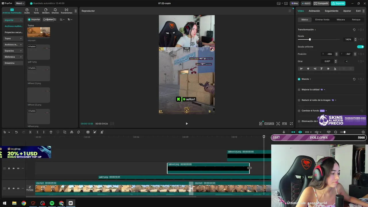This screenshot has height=207, width=368.
Task: Expand the Espacios sidebar section
Action: [x=13, y=51]
